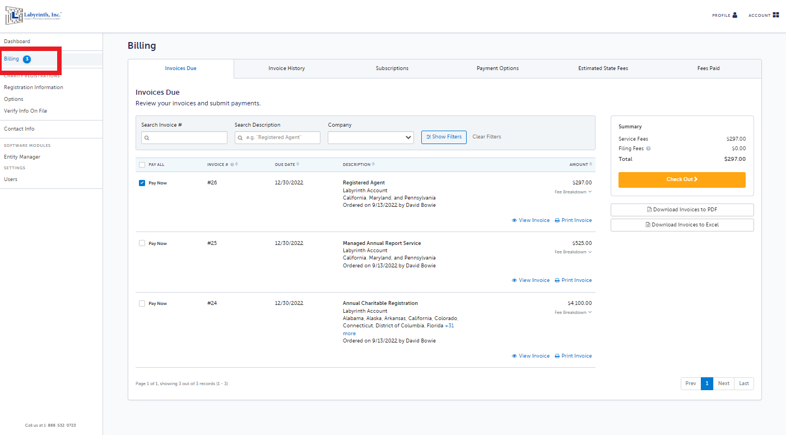Click the Total $297.00 amount
786x435 pixels.
[735, 159]
